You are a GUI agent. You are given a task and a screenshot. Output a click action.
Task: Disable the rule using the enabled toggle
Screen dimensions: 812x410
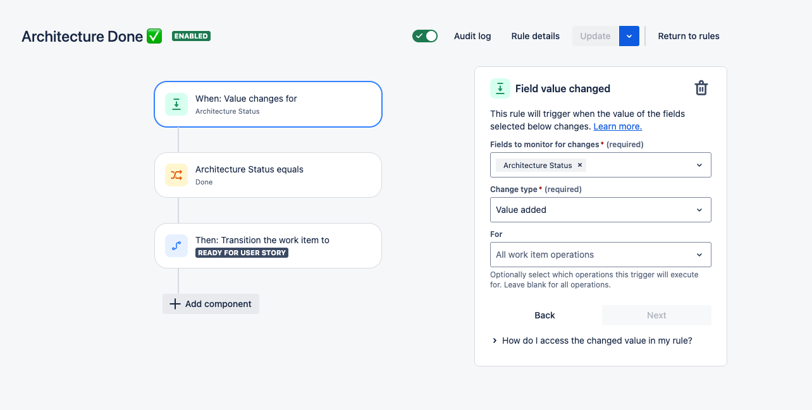pyautogui.click(x=424, y=36)
